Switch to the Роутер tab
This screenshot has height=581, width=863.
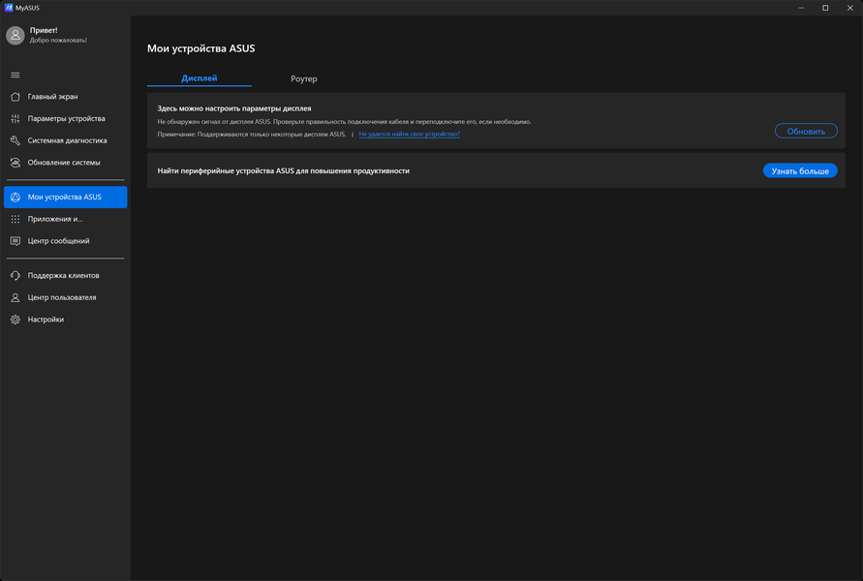[x=304, y=78]
